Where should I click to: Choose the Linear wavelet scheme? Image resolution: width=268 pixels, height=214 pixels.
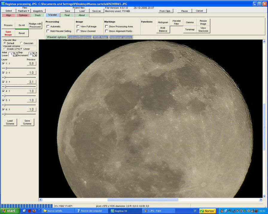21,49
